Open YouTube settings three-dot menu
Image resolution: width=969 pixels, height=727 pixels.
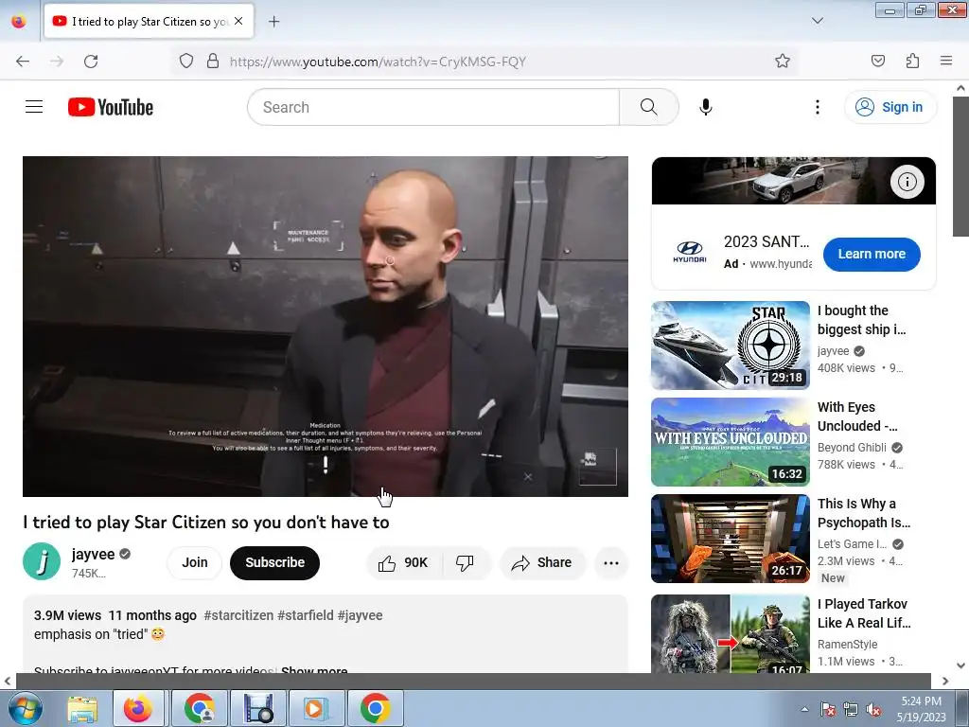tap(817, 107)
